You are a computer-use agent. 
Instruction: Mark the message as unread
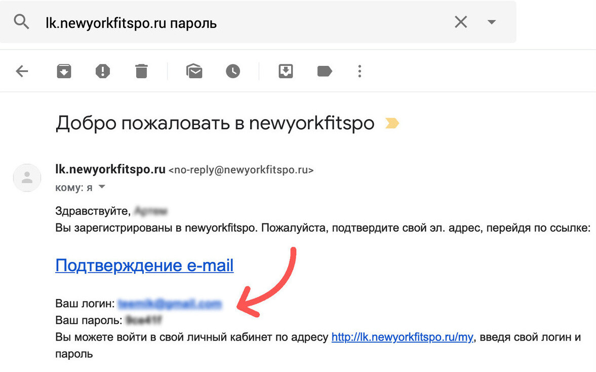(x=194, y=71)
